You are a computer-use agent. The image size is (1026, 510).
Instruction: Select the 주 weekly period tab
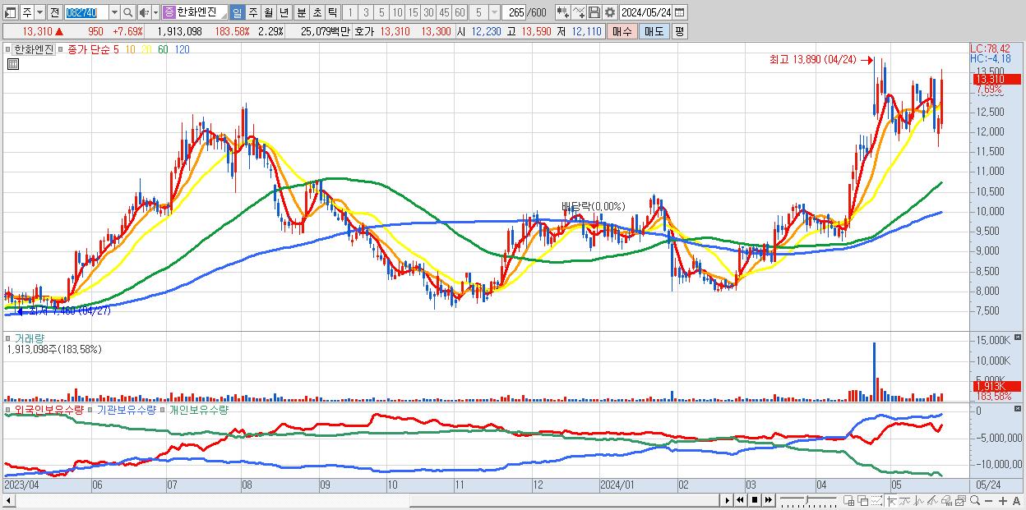252,12
